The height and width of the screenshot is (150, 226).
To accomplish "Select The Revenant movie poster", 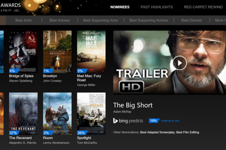I will (23, 113).
